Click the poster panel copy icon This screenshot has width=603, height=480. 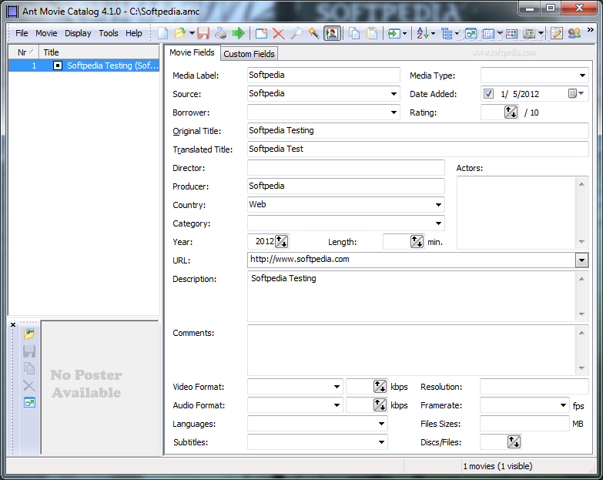(x=29, y=368)
